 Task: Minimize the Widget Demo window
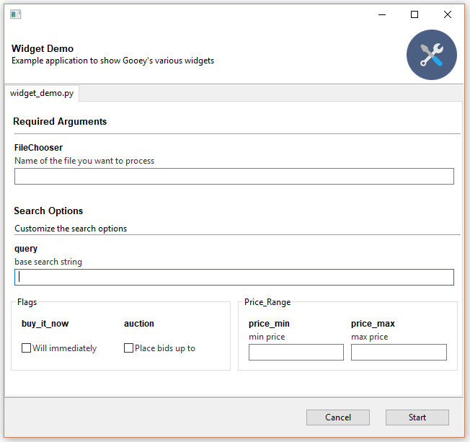381,14
